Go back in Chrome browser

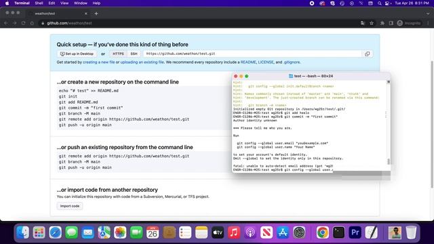pos(6,23)
